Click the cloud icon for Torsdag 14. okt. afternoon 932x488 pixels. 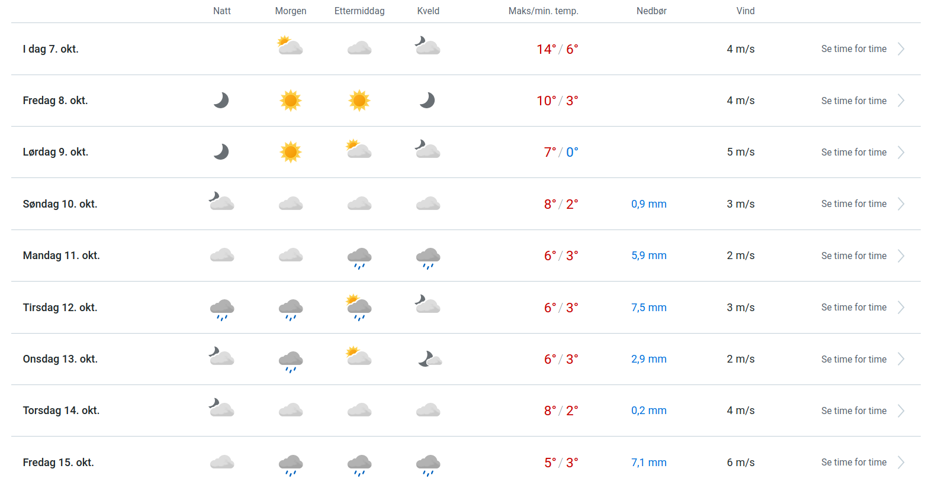pyautogui.click(x=359, y=410)
